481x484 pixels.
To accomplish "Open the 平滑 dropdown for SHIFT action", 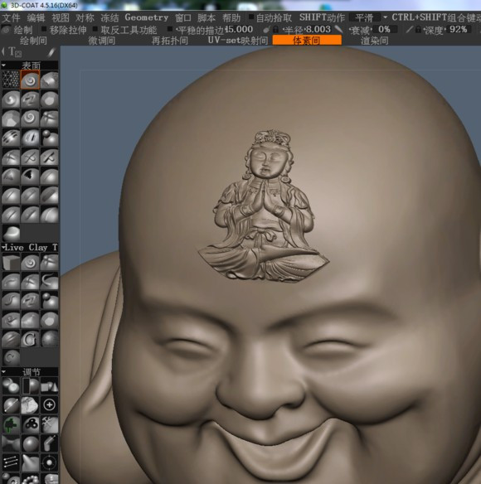I will [x=365, y=17].
